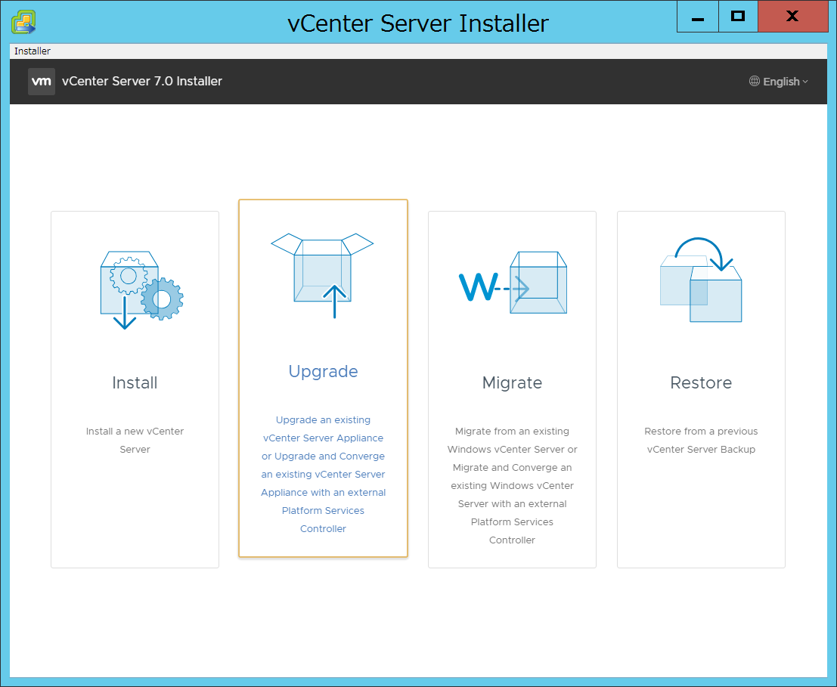Select the Upgrade heading

[323, 371]
